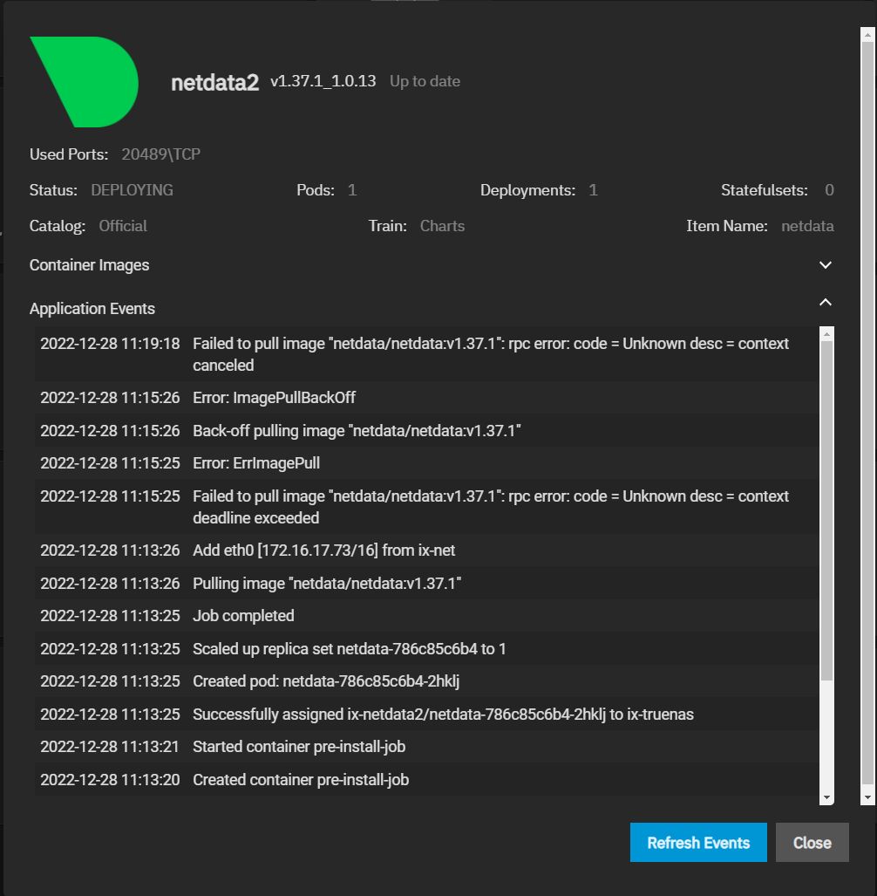
Task: Click the Application Events section label
Action: (x=92, y=309)
